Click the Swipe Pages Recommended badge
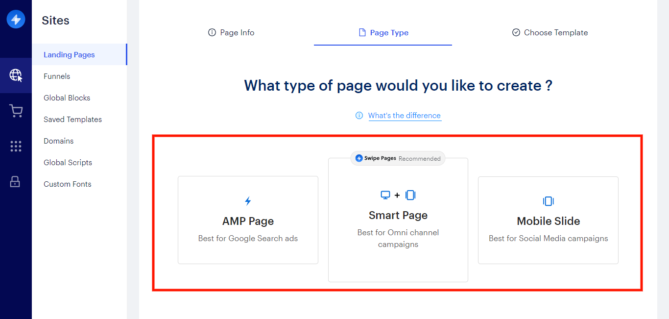The height and width of the screenshot is (319, 669). pos(398,158)
